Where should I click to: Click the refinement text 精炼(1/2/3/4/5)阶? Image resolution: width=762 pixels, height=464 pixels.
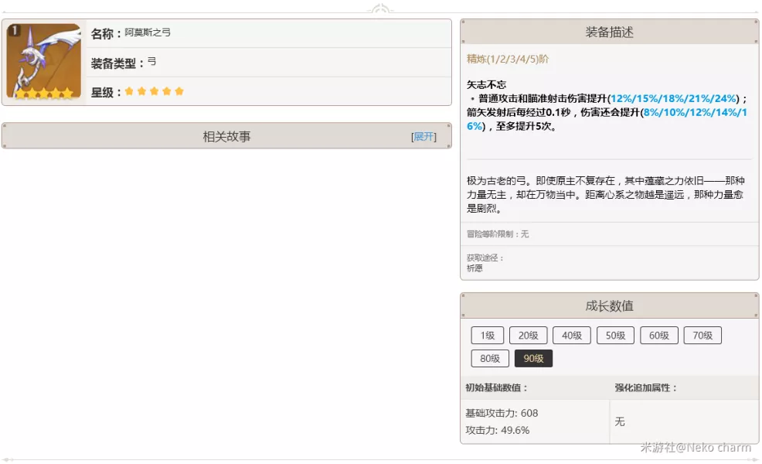point(507,60)
